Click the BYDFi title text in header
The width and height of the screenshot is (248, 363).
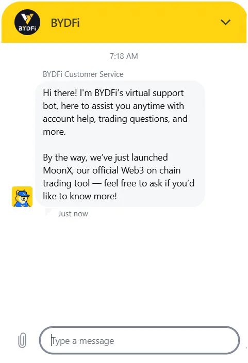point(65,23)
